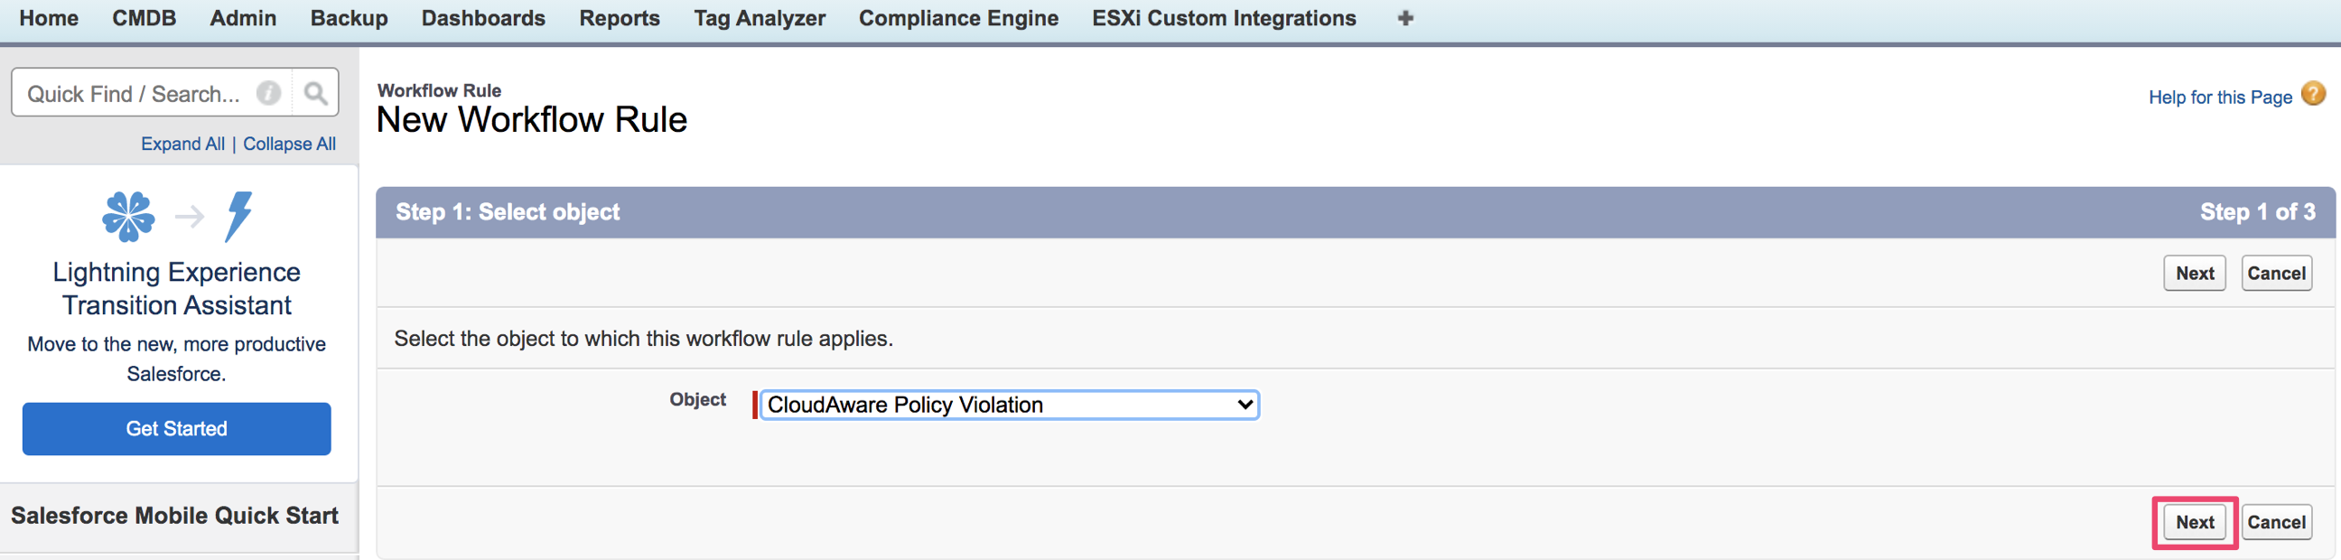2341x560 pixels.
Task: Click the Get Started button
Action: click(x=176, y=428)
